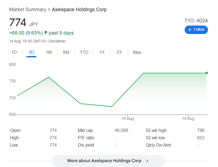Click the 774 JPY current price
218x167 pixels.
(x=24, y=23)
